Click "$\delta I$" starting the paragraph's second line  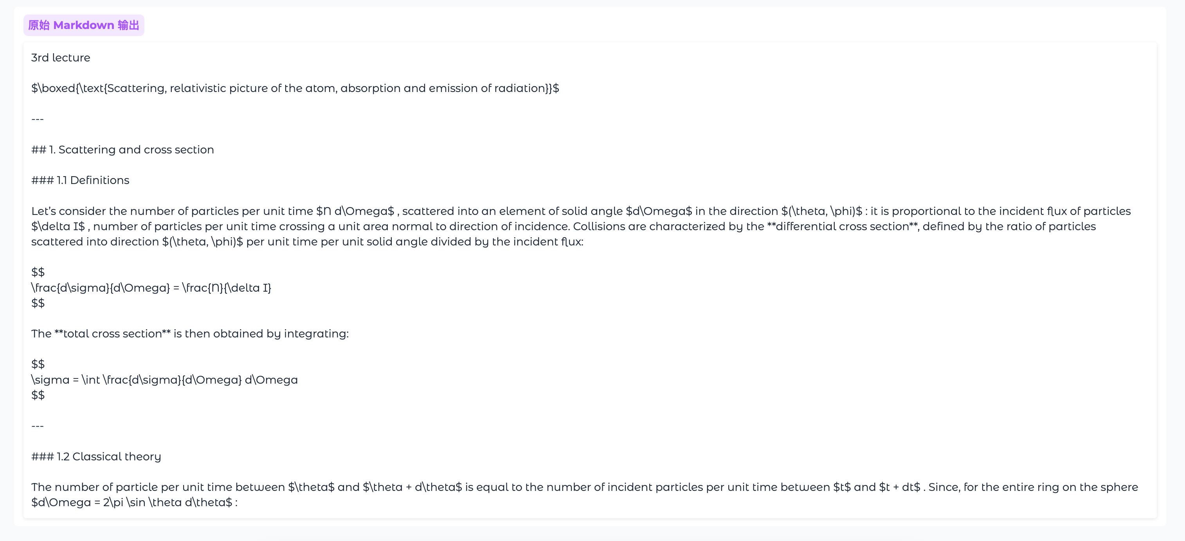[x=58, y=226]
